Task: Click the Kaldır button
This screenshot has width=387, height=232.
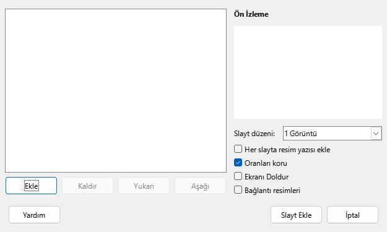Action: 88,186
